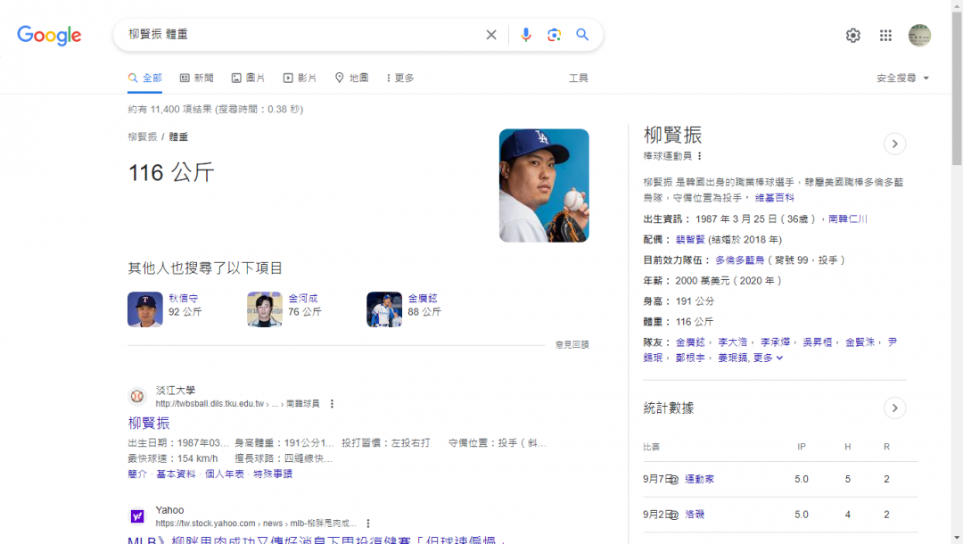Click the 秋信守 name link

pyautogui.click(x=184, y=299)
